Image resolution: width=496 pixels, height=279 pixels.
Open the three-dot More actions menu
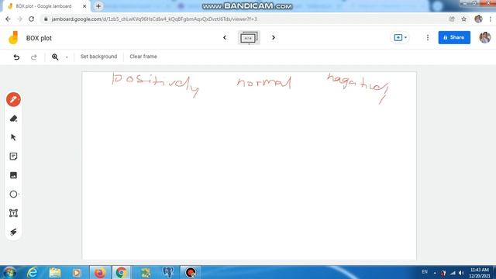(x=428, y=38)
